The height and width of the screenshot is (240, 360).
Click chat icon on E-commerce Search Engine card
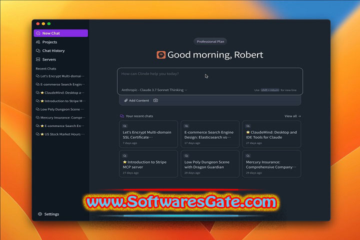click(x=186, y=126)
